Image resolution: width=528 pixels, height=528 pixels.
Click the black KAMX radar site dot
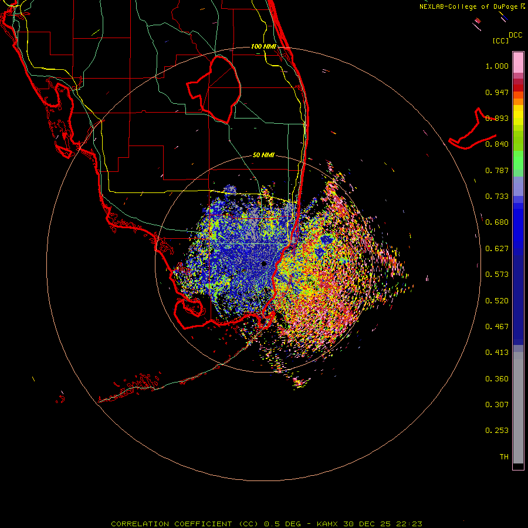(x=264, y=264)
